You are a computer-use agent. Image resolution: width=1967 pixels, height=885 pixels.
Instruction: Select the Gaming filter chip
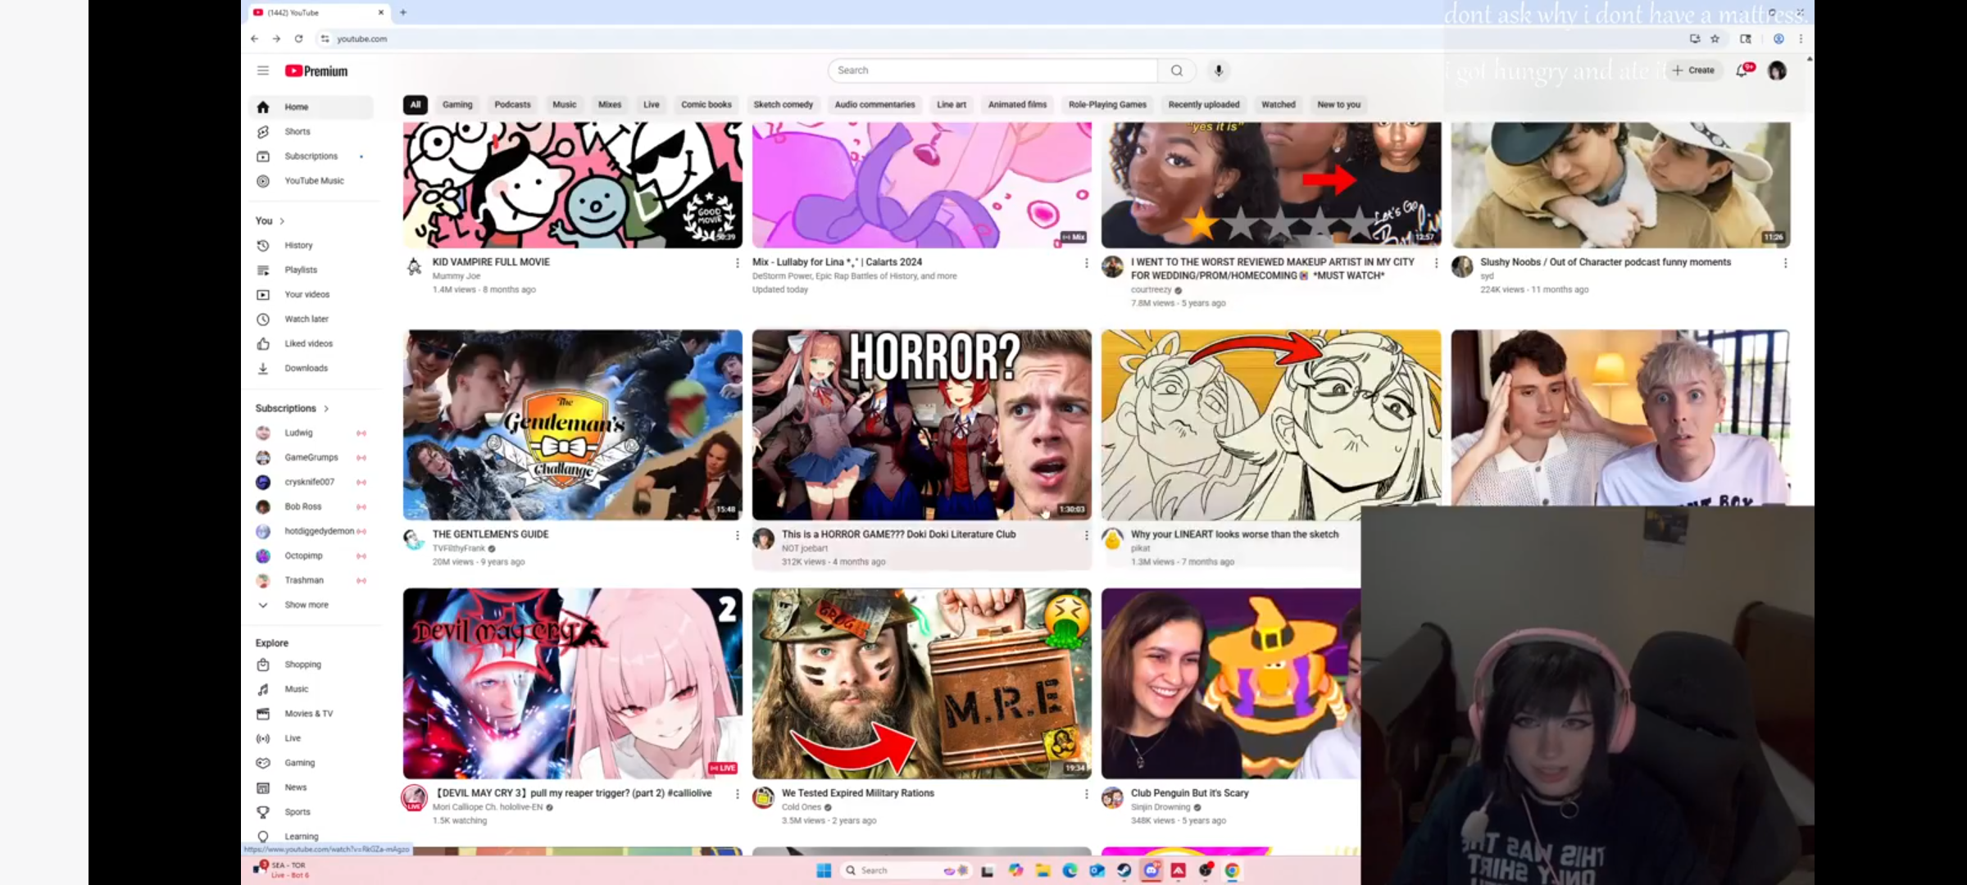(x=457, y=105)
